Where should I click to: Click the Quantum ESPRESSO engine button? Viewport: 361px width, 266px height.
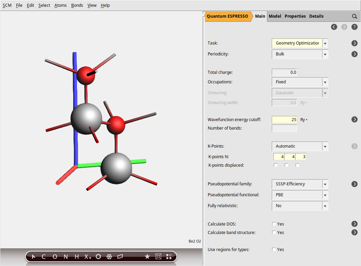(x=227, y=16)
